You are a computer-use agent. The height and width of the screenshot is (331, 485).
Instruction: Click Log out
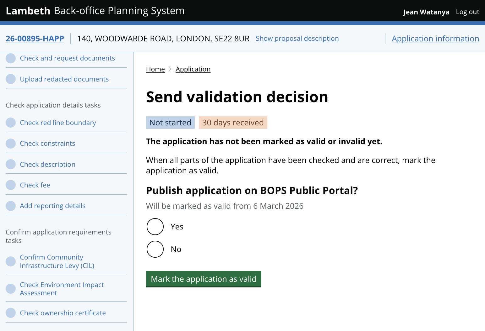467,12
